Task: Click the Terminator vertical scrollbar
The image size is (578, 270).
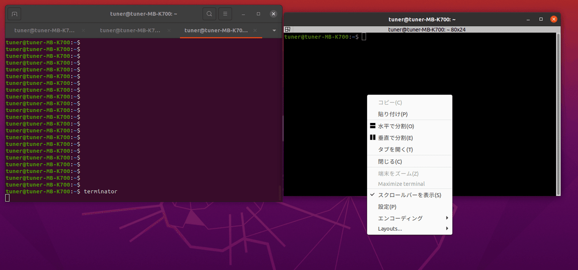Action: 558,114
